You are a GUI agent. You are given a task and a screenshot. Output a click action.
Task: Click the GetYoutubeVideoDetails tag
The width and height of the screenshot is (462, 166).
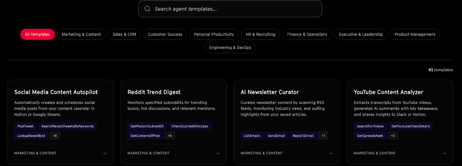click(x=411, y=126)
